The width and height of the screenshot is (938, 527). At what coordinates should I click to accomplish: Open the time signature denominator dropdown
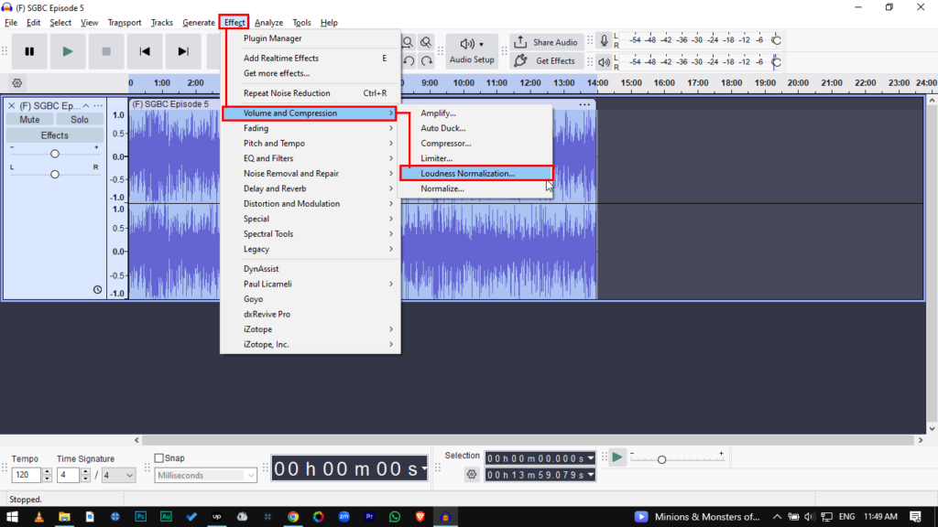[x=117, y=476]
